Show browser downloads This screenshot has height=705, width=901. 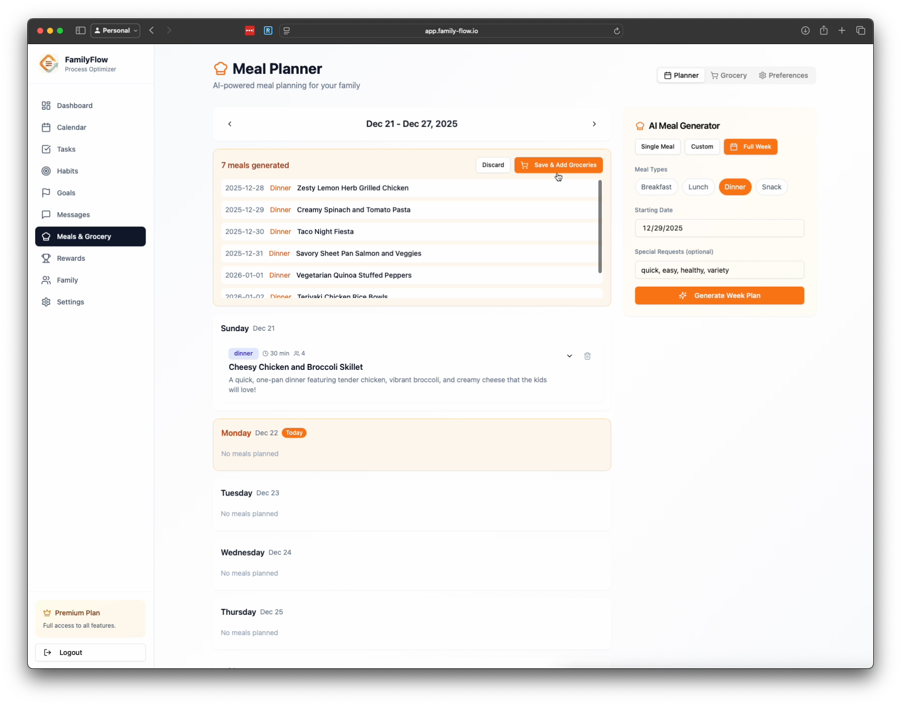point(805,31)
